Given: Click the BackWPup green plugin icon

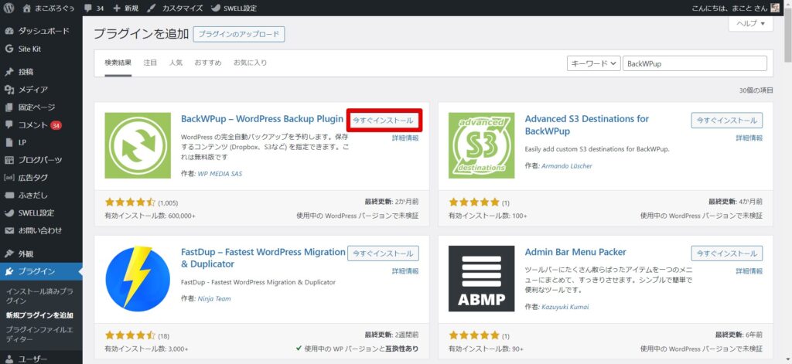Looking at the screenshot, I should point(138,145).
